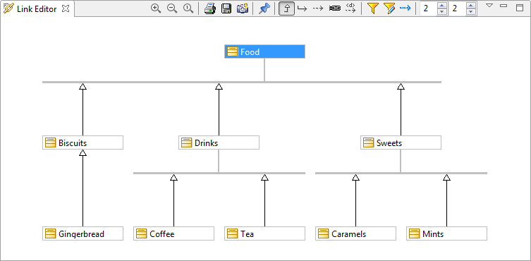Viewport: 531px width, 261px height.
Task: Edit filter with funnel pencil icon
Action: click(389, 8)
